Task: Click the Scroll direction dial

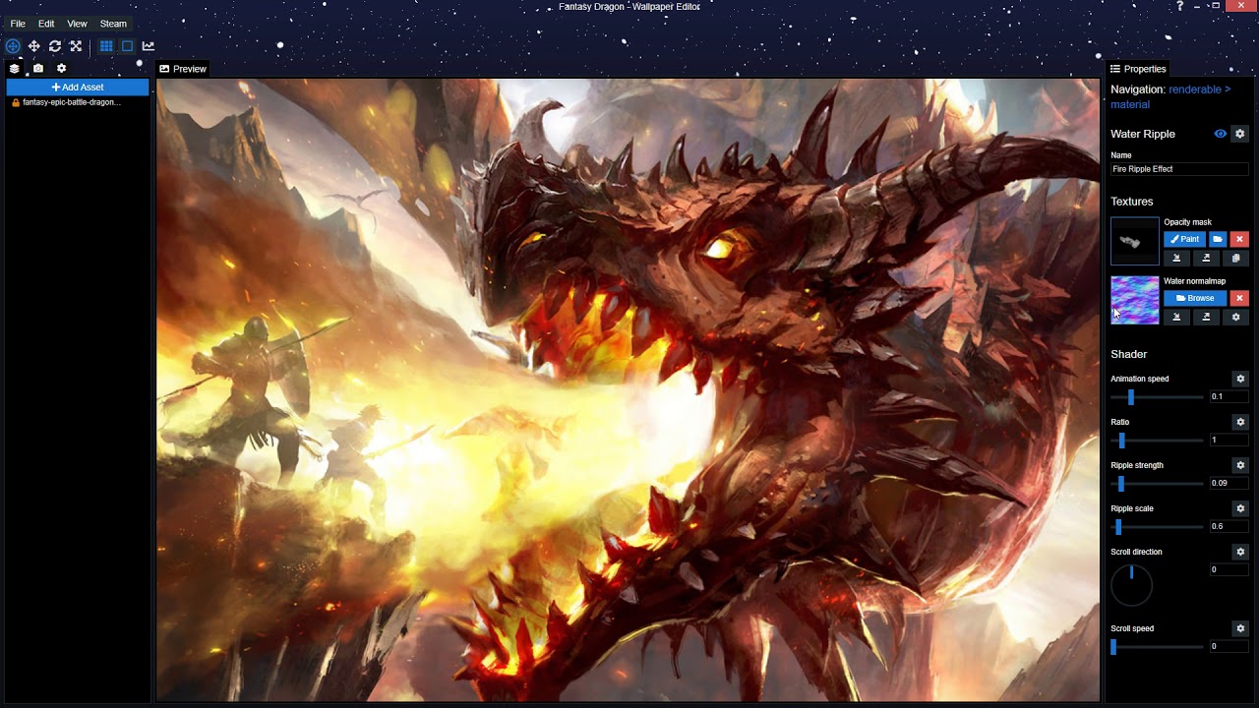Action: [1131, 586]
